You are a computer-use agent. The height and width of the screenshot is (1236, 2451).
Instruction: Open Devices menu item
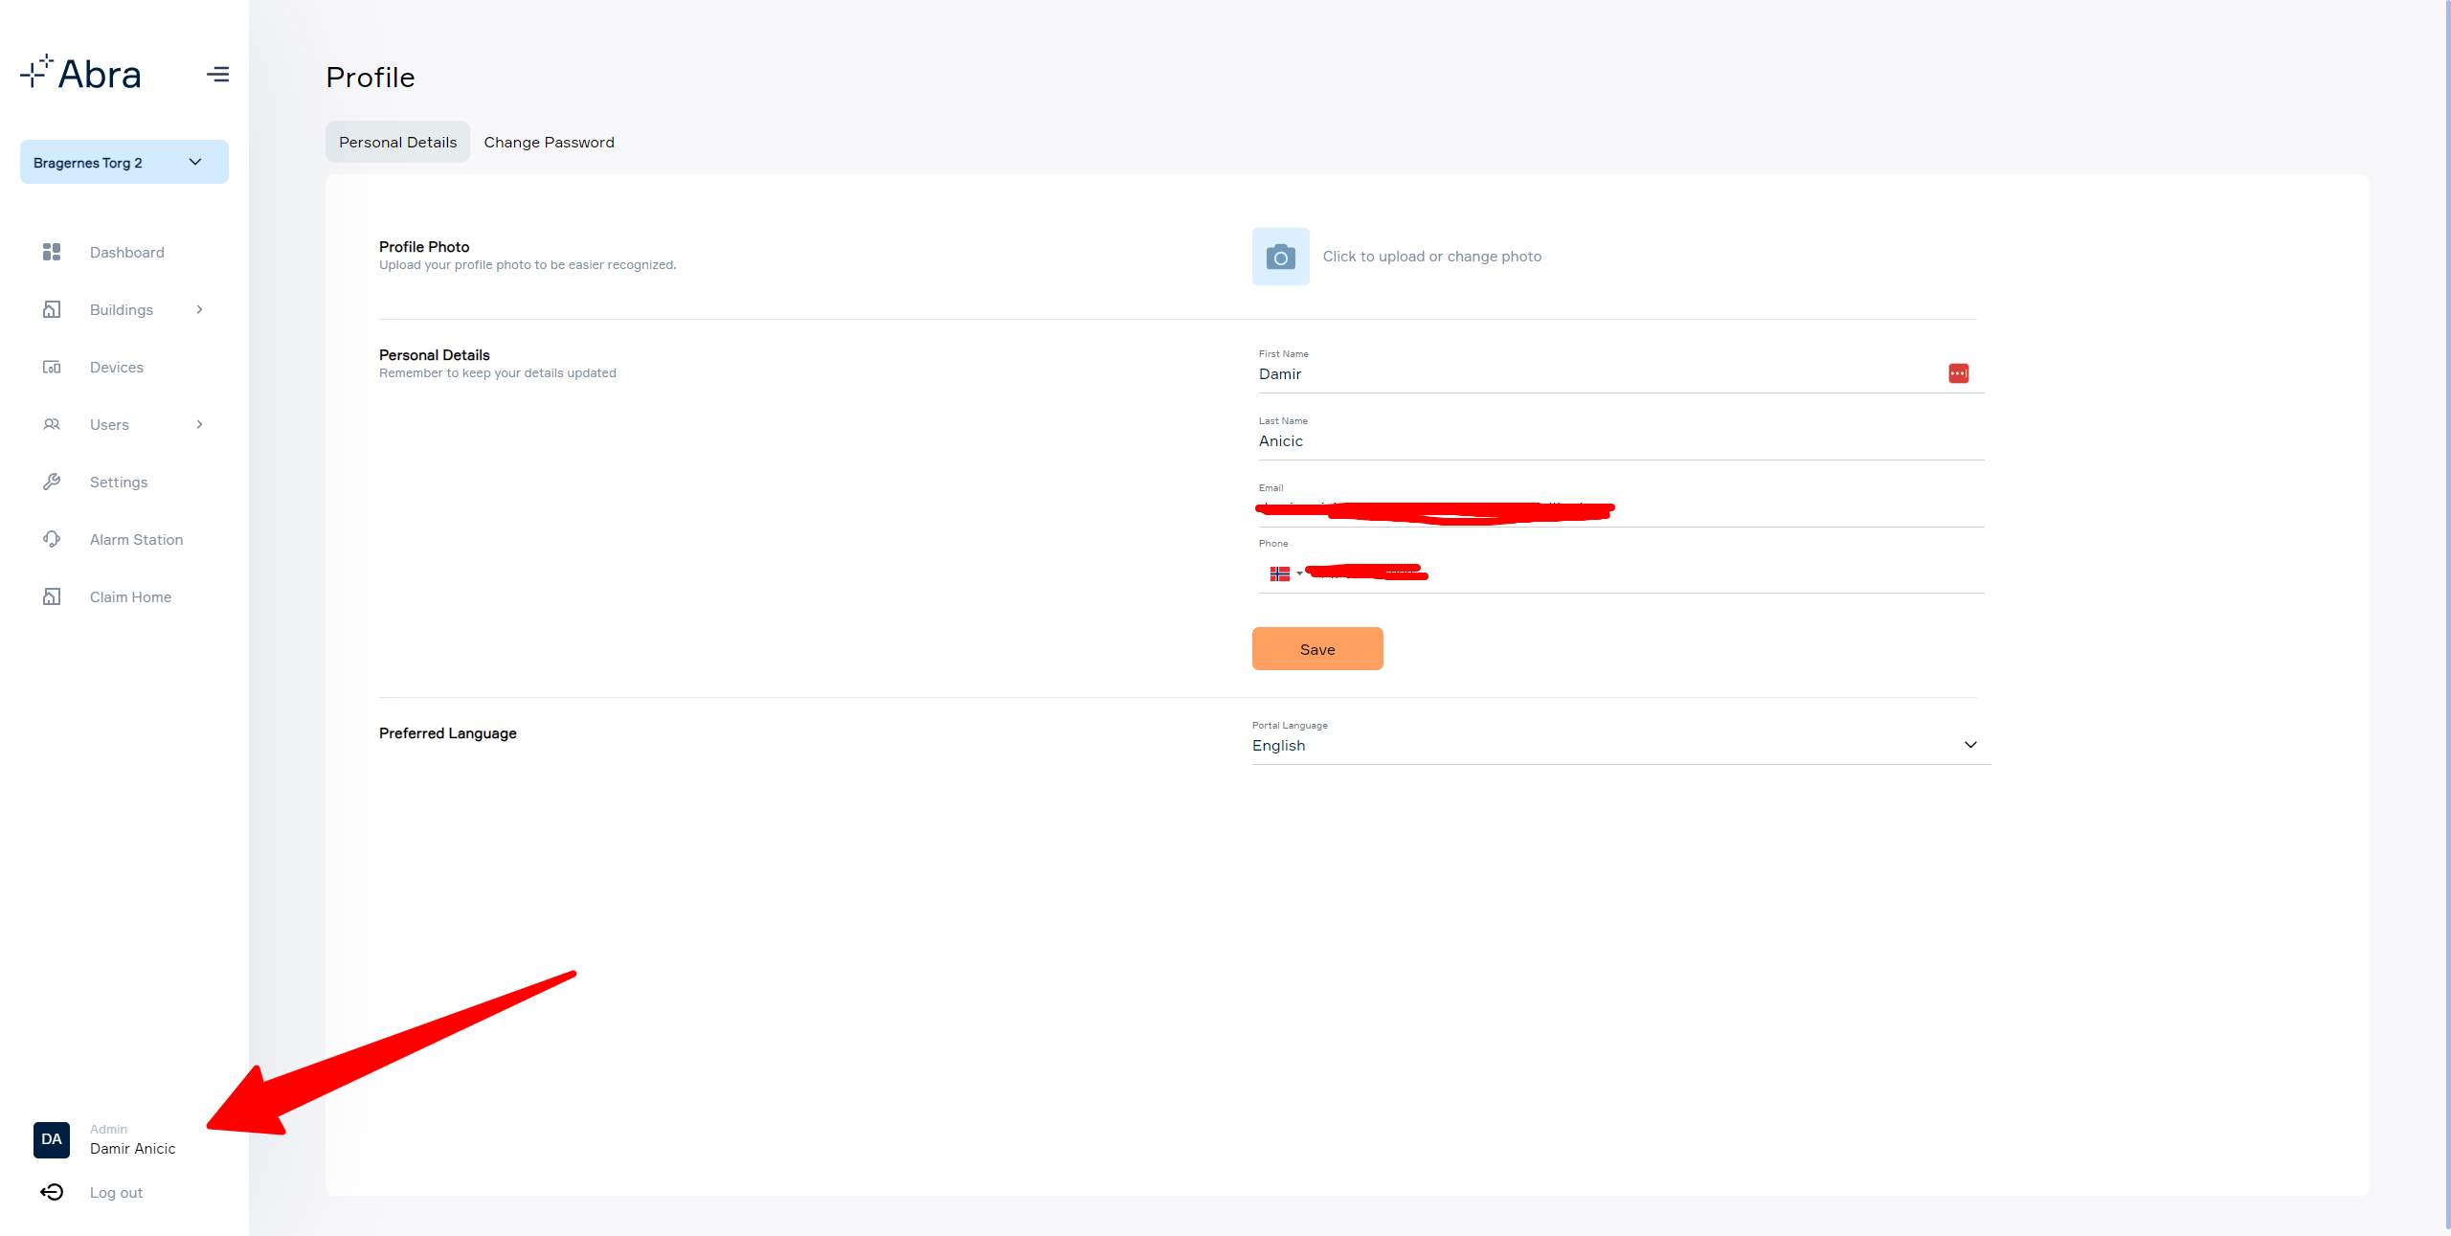[x=117, y=367]
